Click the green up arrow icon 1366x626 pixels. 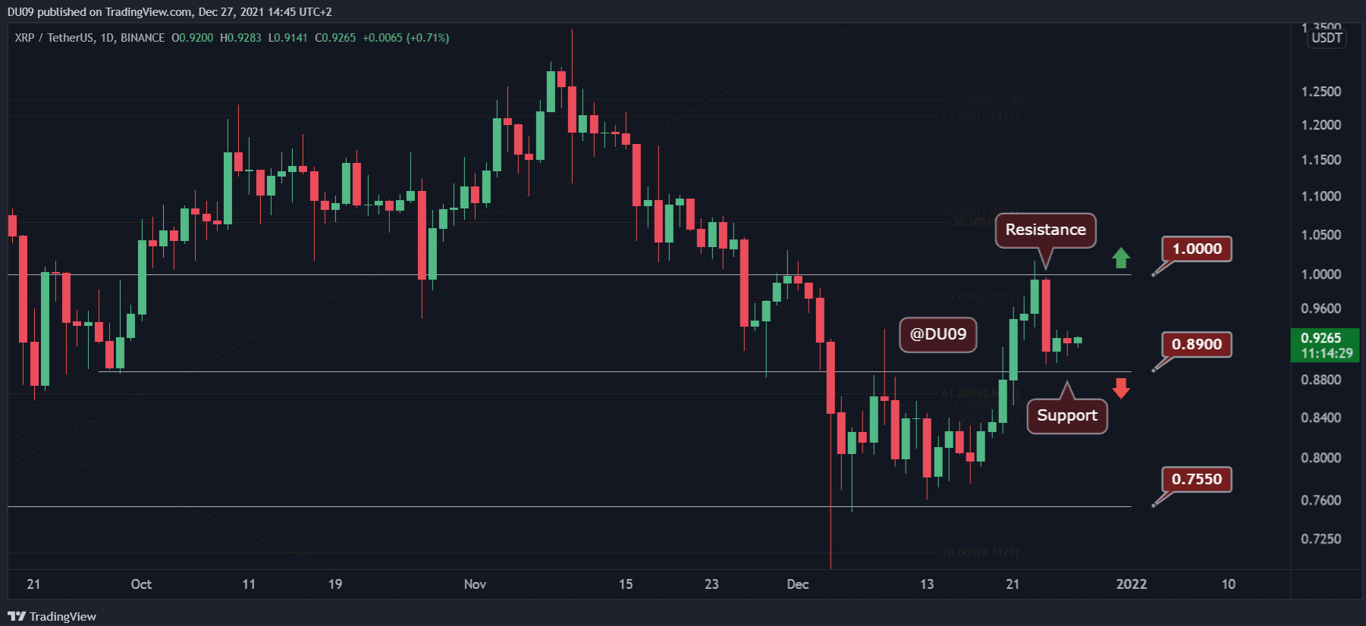click(1121, 258)
